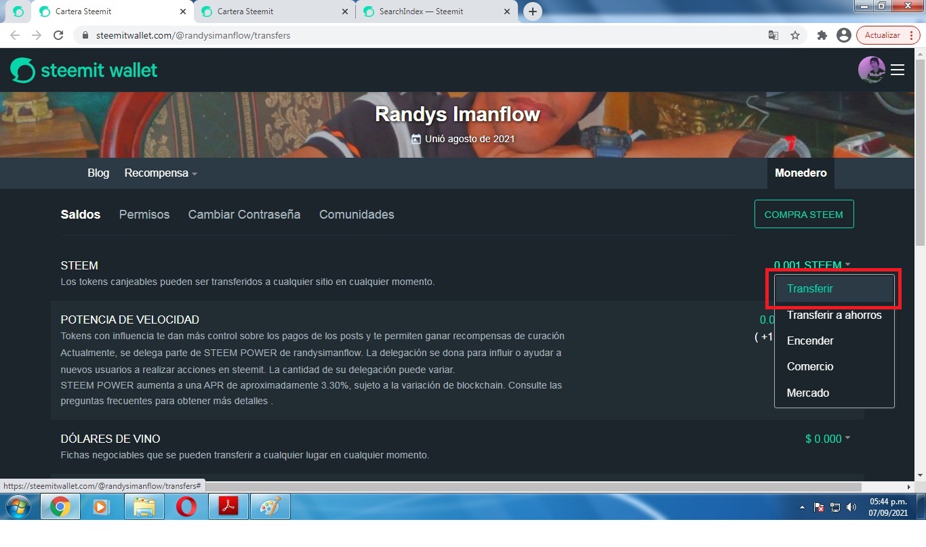926x547 pixels.
Task: Click the Chrome taskbar icon
Action: 60,507
